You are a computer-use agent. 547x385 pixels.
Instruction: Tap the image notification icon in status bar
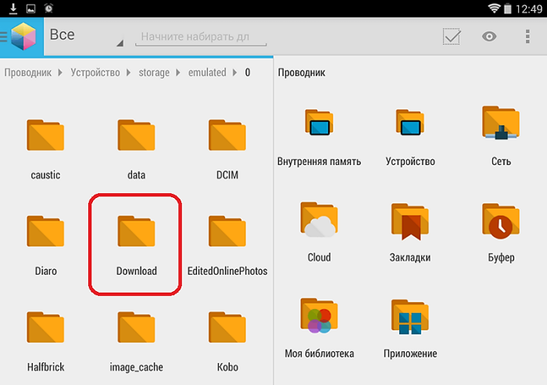31,9
